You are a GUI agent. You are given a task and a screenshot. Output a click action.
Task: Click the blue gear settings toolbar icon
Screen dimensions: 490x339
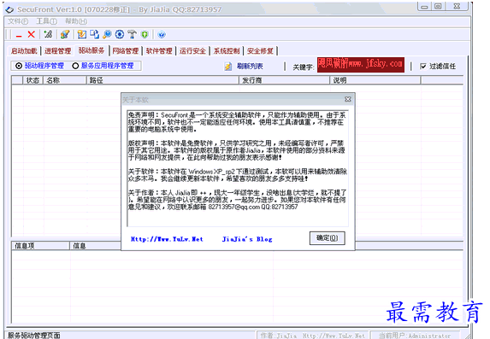coord(120,34)
